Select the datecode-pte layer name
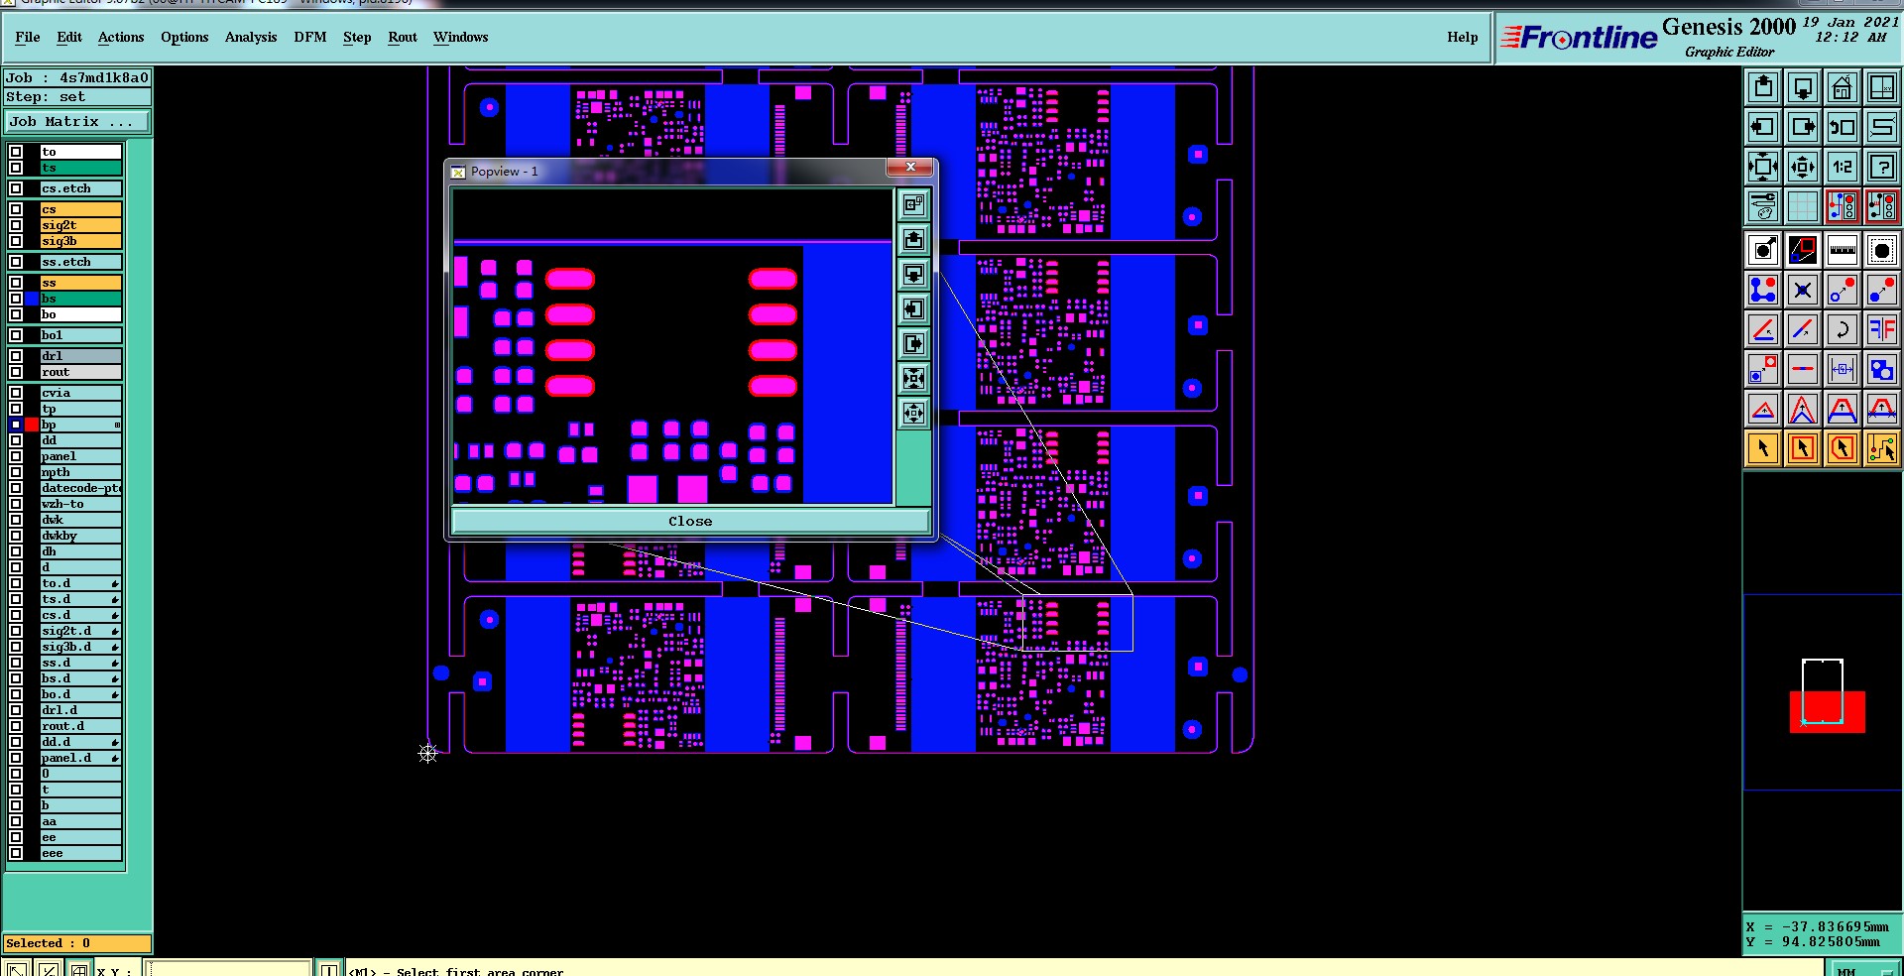 pyautogui.click(x=80, y=488)
